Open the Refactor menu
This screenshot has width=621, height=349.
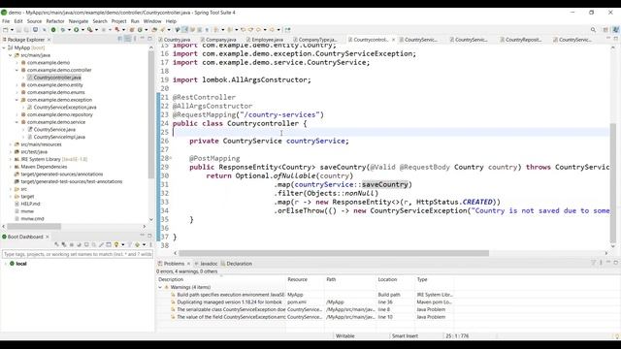[55, 21]
